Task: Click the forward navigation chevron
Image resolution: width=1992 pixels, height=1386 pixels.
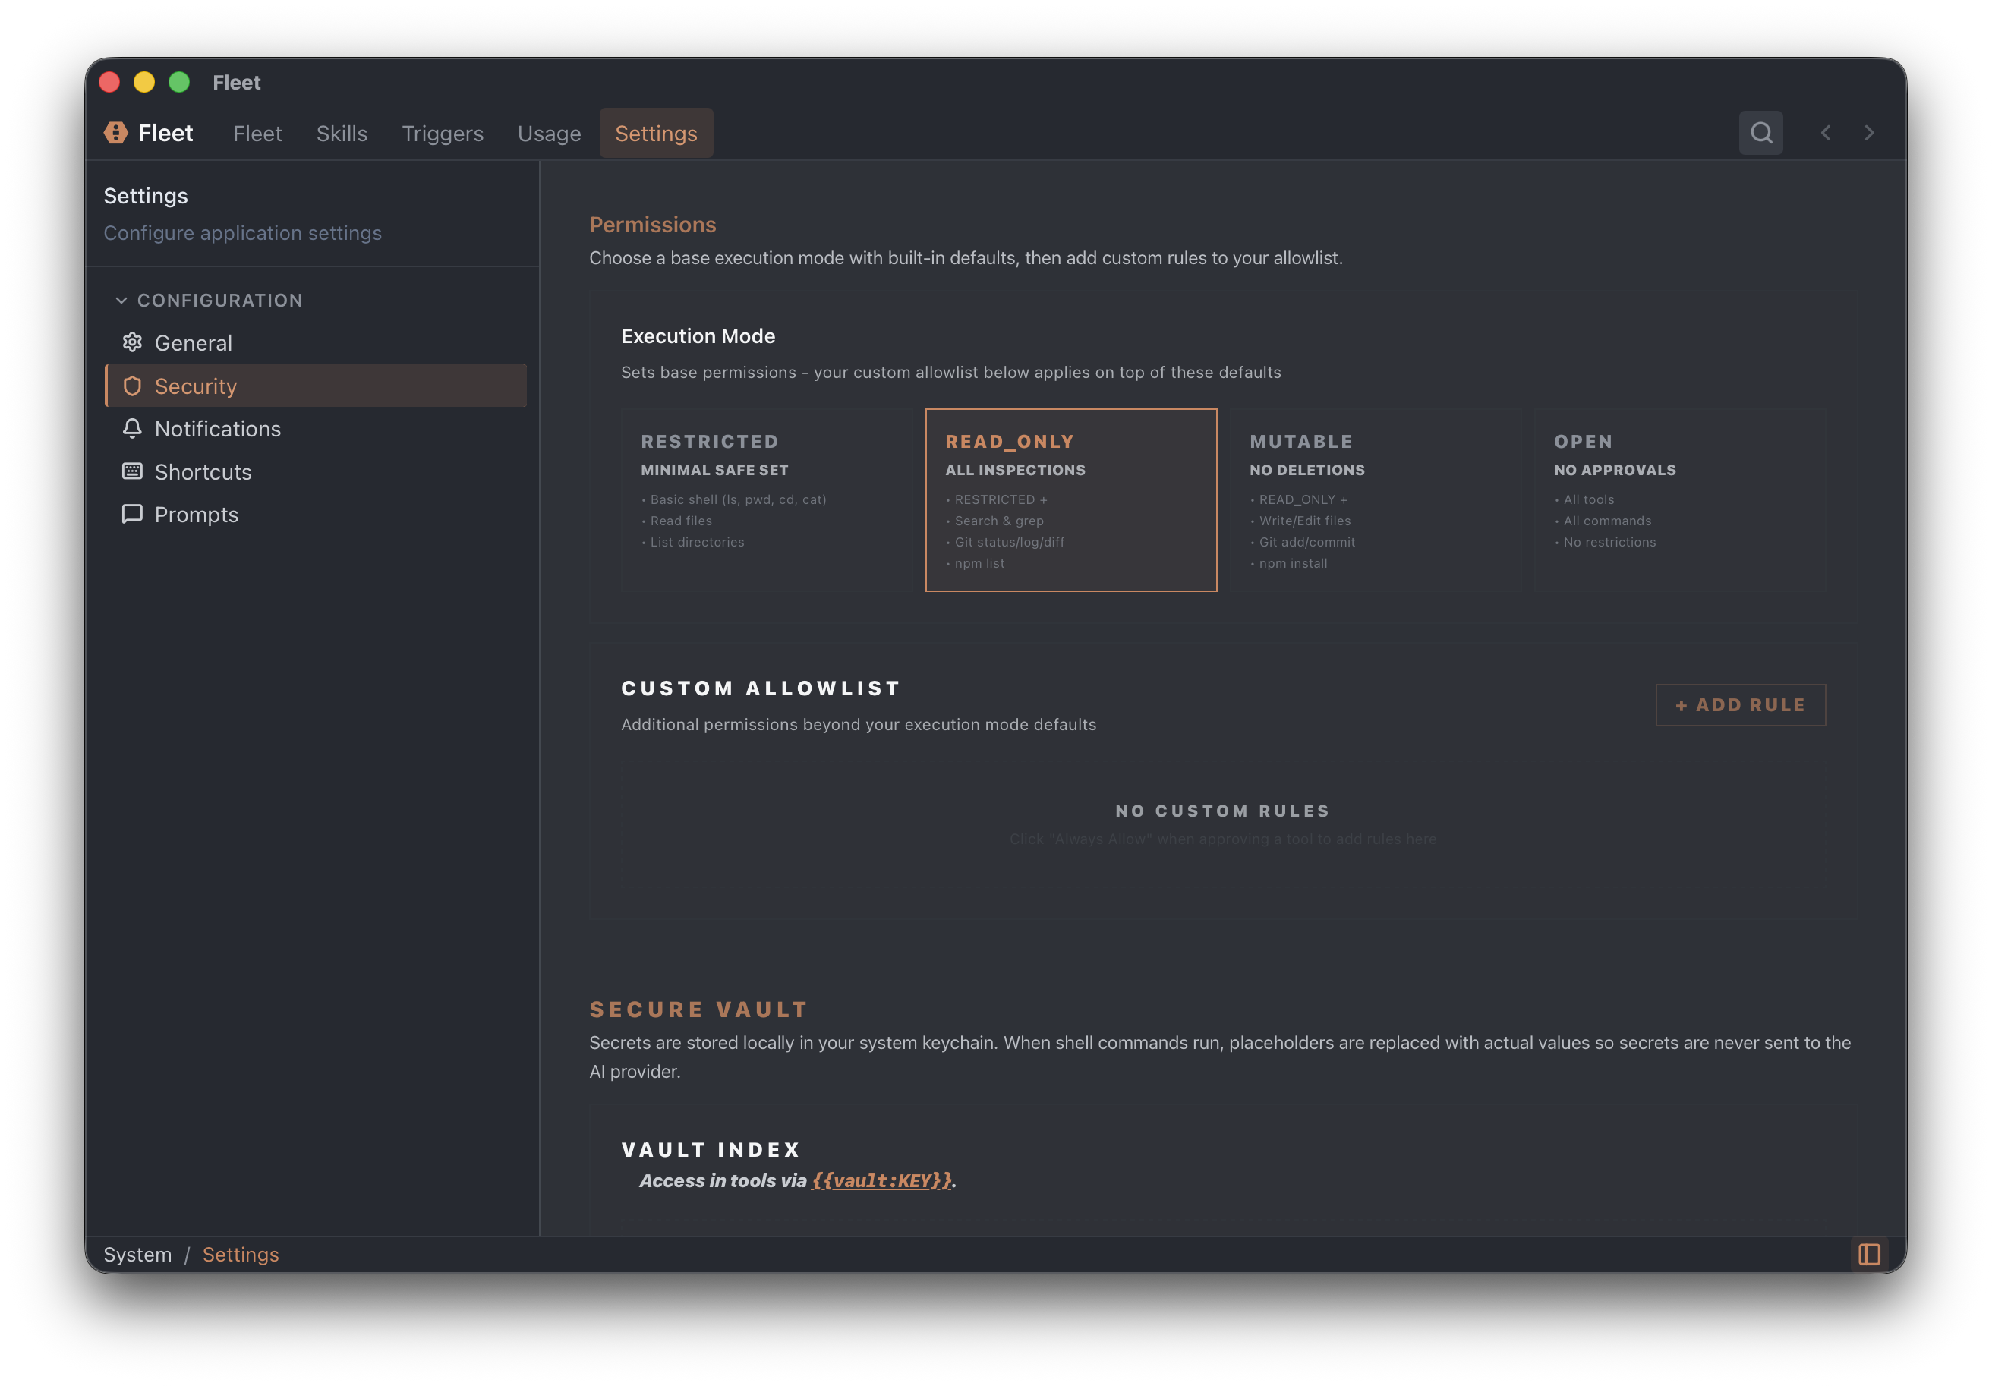Action: point(1870,133)
